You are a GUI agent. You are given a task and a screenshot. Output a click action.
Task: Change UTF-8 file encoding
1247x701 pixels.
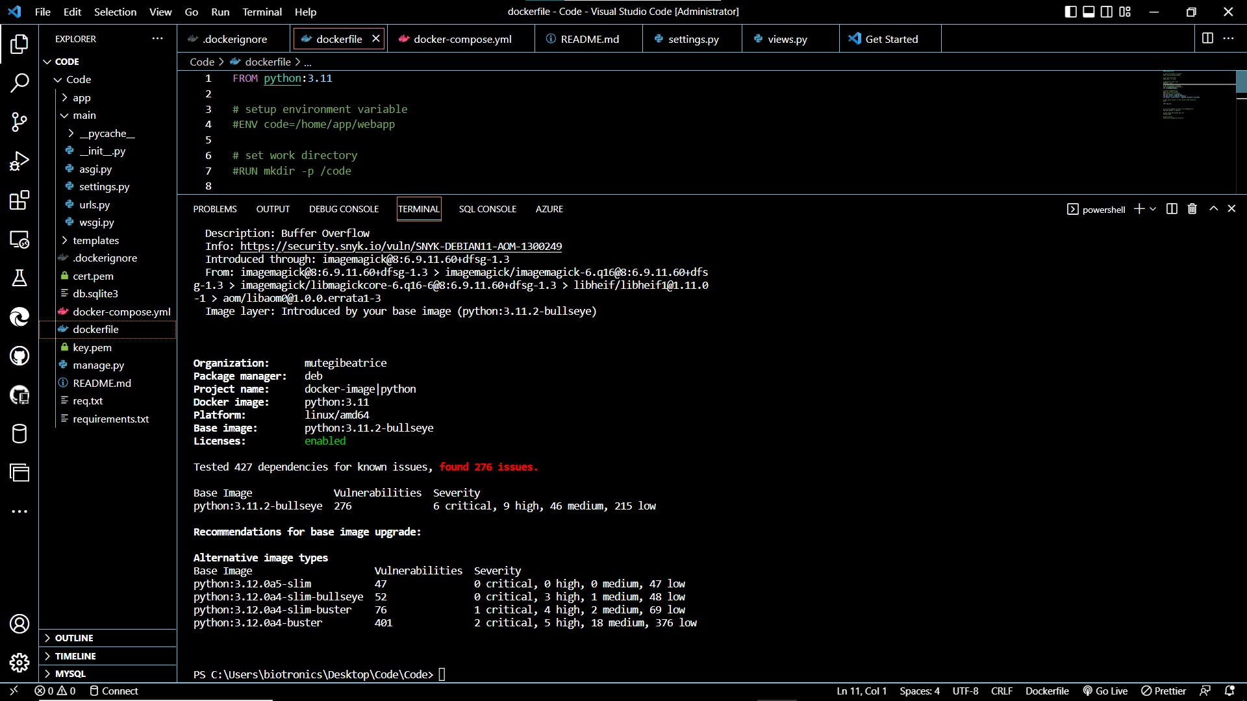pyautogui.click(x=965, y=691)
